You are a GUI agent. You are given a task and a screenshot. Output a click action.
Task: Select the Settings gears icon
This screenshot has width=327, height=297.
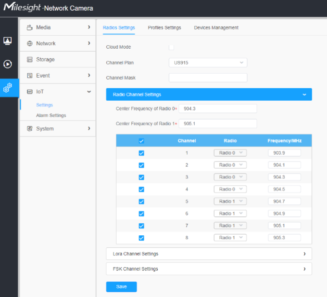pos(8,88)
